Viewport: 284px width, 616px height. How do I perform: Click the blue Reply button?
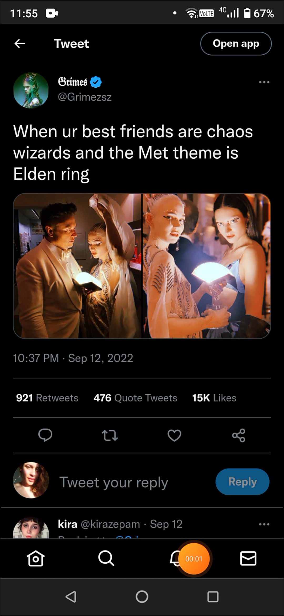[242, 481]
